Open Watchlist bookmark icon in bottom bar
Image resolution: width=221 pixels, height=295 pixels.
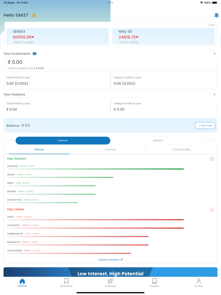pyautogui.click(x=66, y=281)
